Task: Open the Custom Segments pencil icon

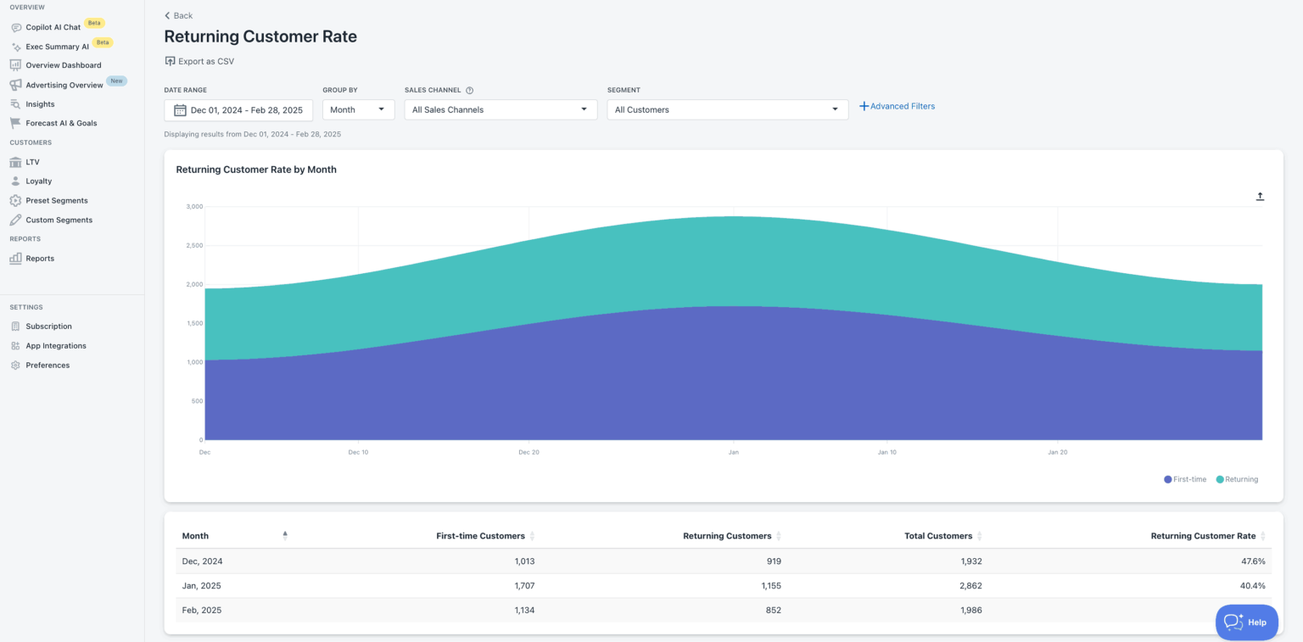Action: 15,220
